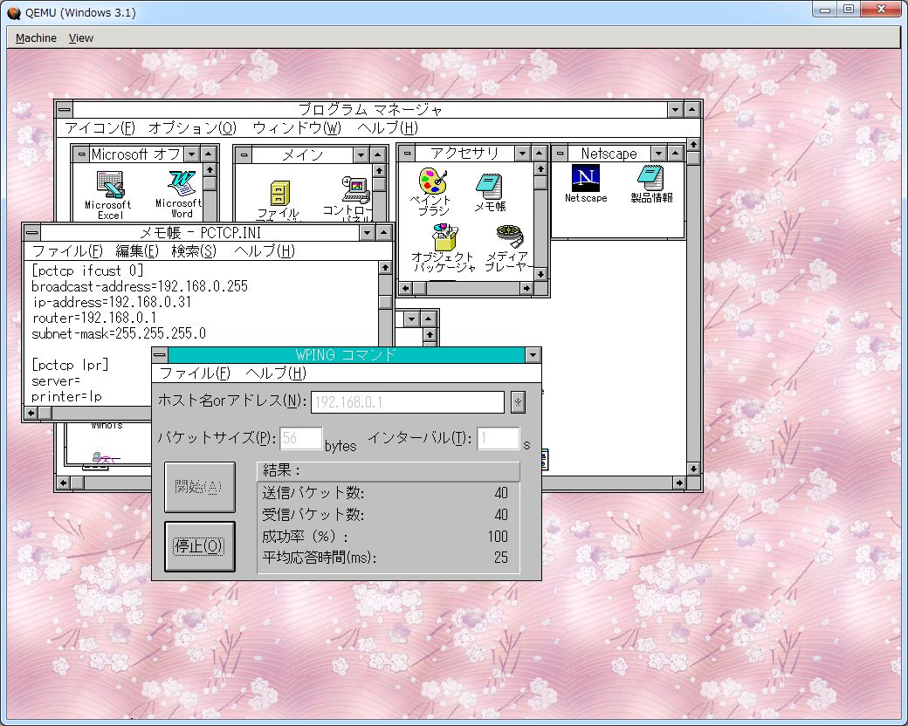Open the ファイル(F) menu in WPING window
Image resolution: width=908 pixels, height=726 pixels.
[x=195, y=373]
